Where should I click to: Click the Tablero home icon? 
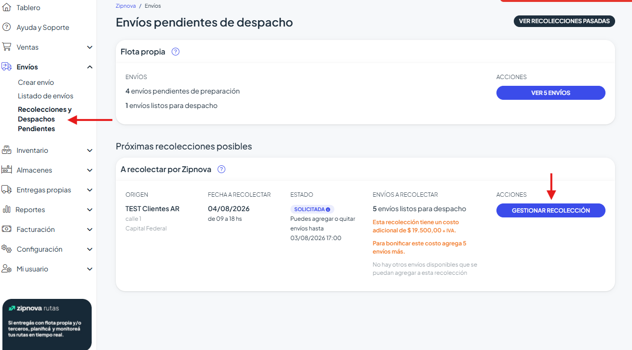point(6,8)
